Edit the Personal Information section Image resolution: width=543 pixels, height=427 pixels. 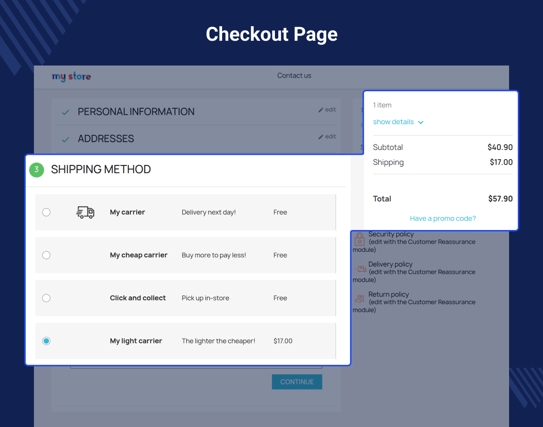pyautogui.click(x=327, y=110)
